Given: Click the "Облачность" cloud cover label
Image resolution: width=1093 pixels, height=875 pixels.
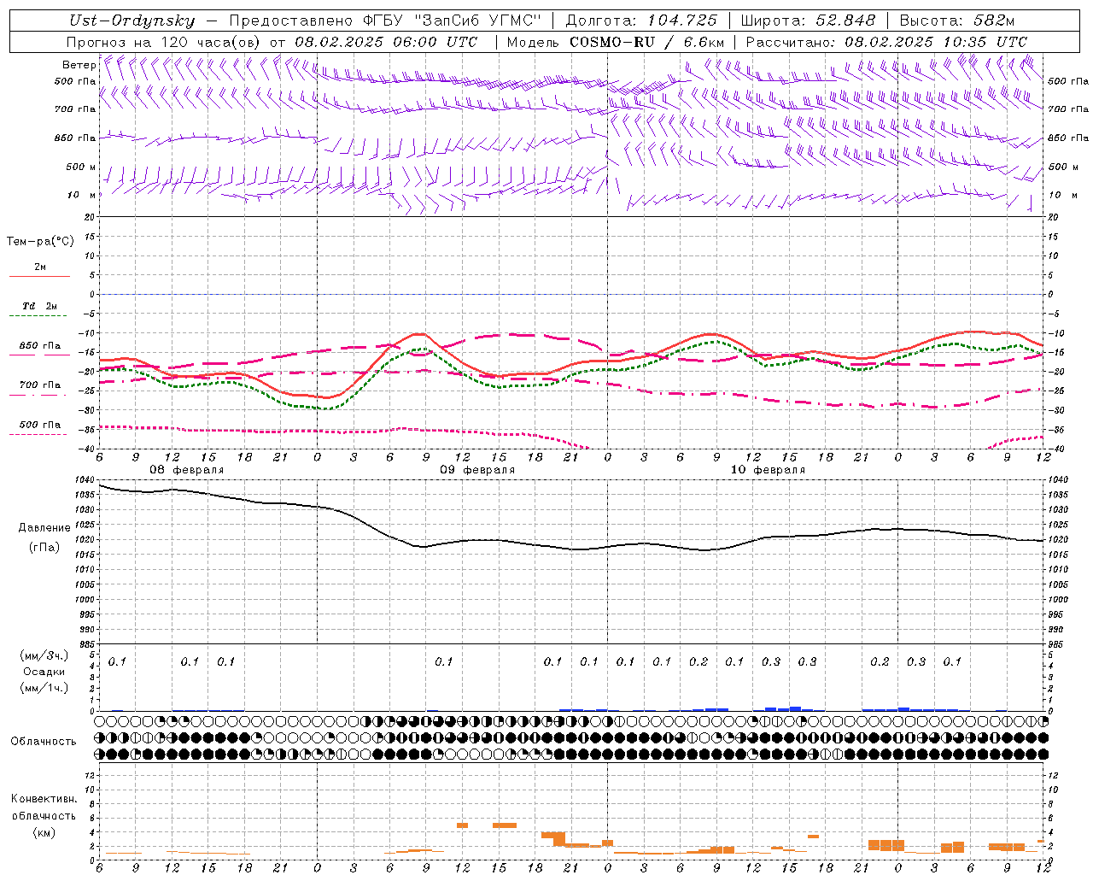Looking at the screenshot, I should click(x=44, y=742).
